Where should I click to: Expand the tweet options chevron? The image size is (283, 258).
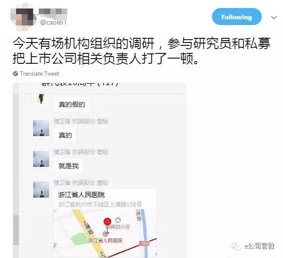coord(274,17)
